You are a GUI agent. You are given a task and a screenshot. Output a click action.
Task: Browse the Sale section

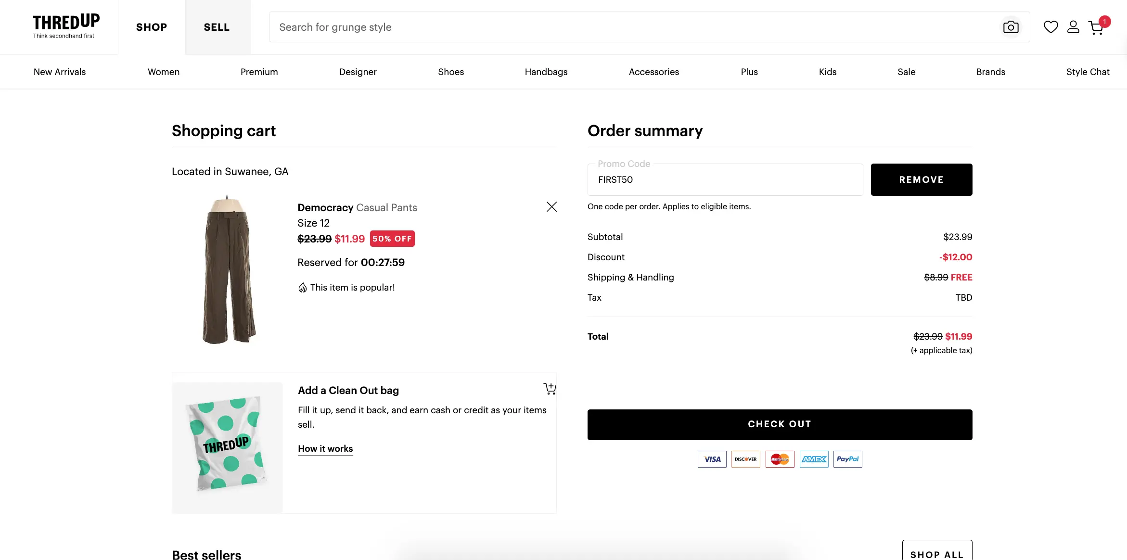[x=906, y=72]
